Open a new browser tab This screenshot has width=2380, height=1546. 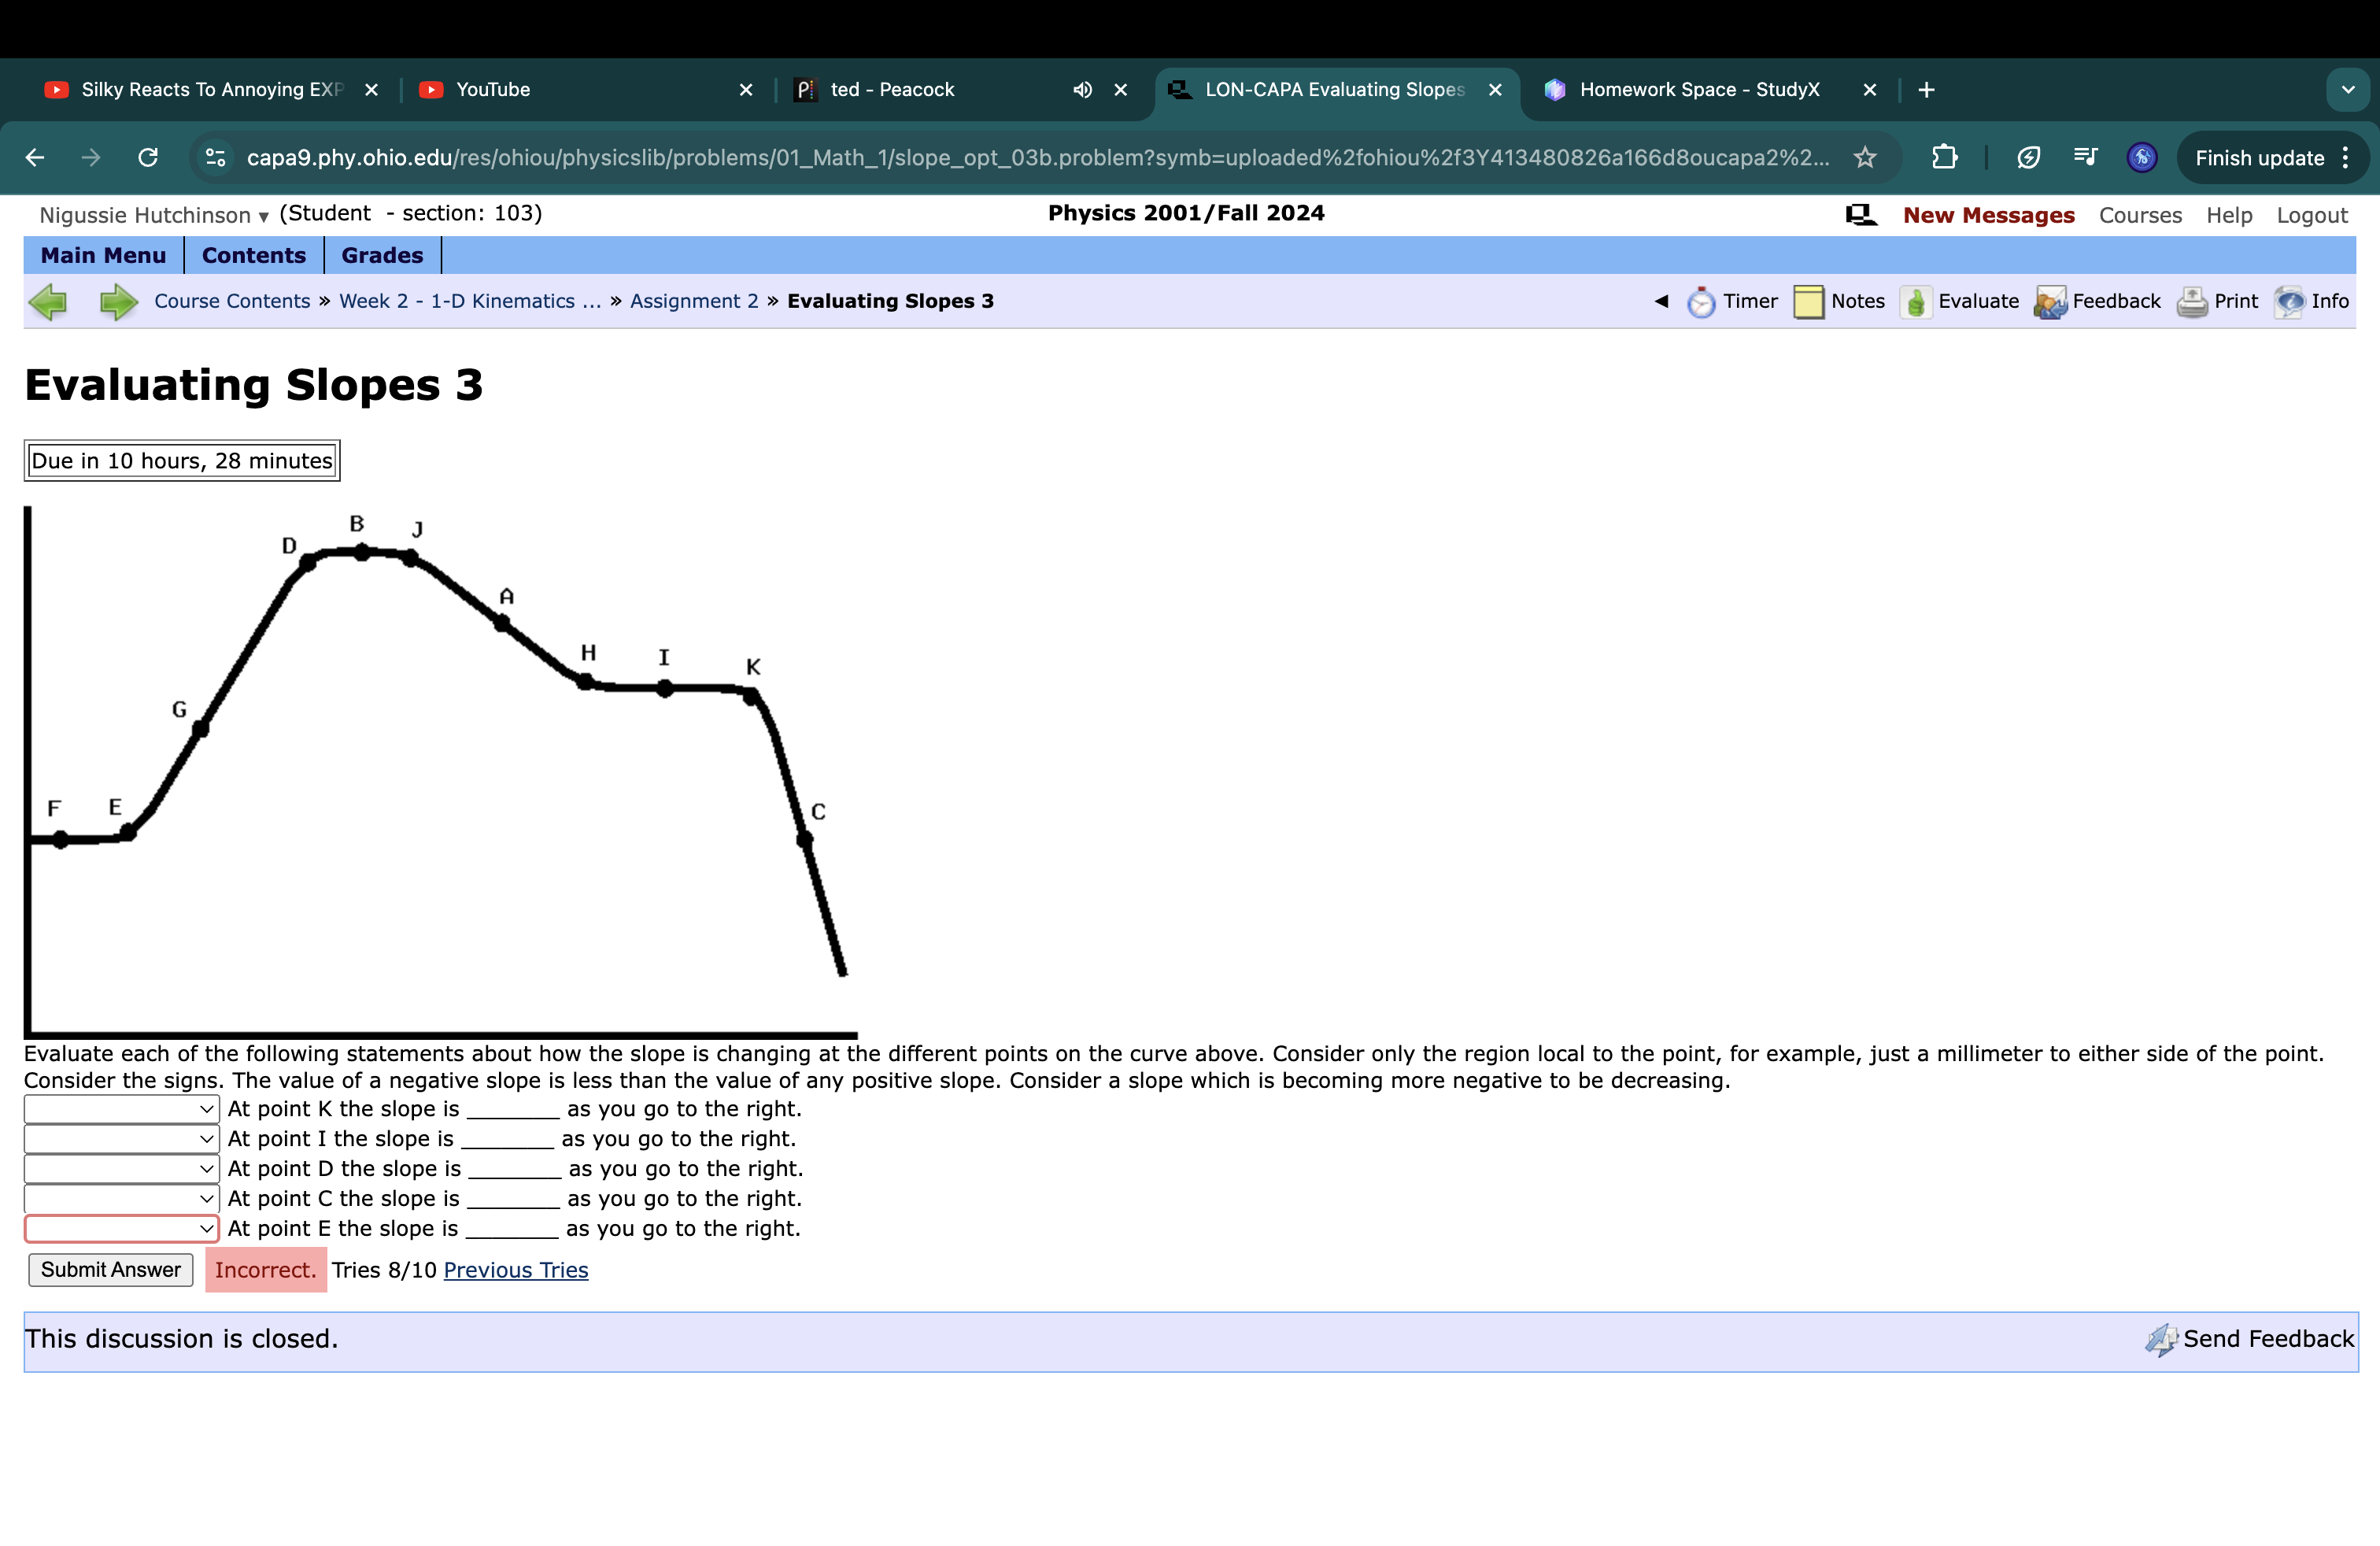pyautogui.click(x=1926, y=90)
